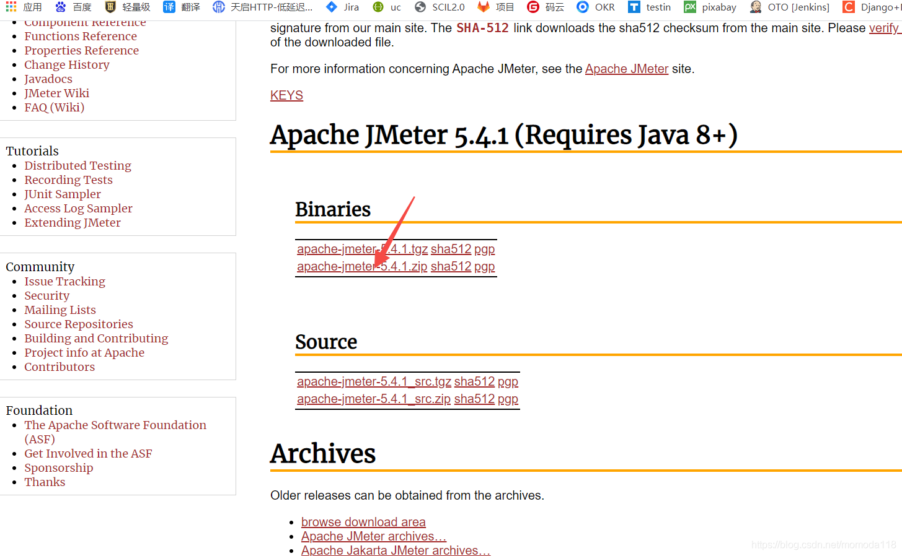Viewport: 902px width, 556px height.
Task: Open Issue Tracking in Community menu
Action: (65, 281)
